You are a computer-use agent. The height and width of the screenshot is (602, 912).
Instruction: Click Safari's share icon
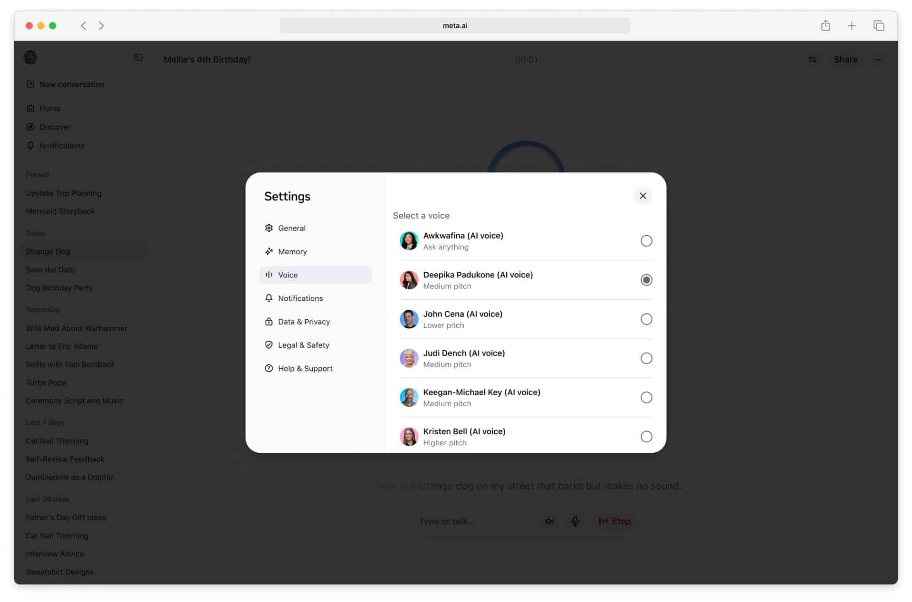click(x=826, y=26)
